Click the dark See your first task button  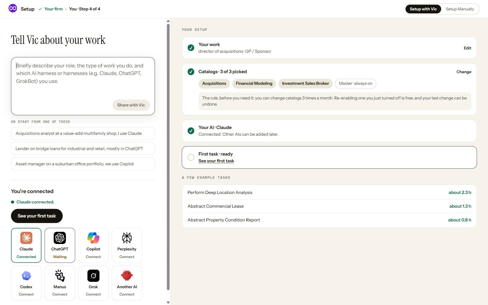[37, 216]
